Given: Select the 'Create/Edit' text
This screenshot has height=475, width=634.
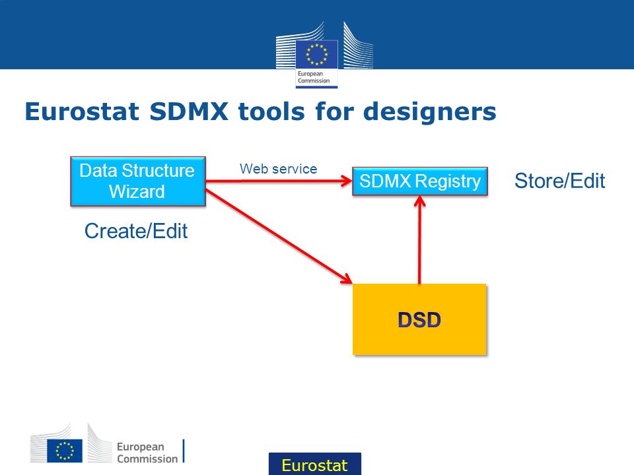Looking at the screenshot, I should click(136, 231).
